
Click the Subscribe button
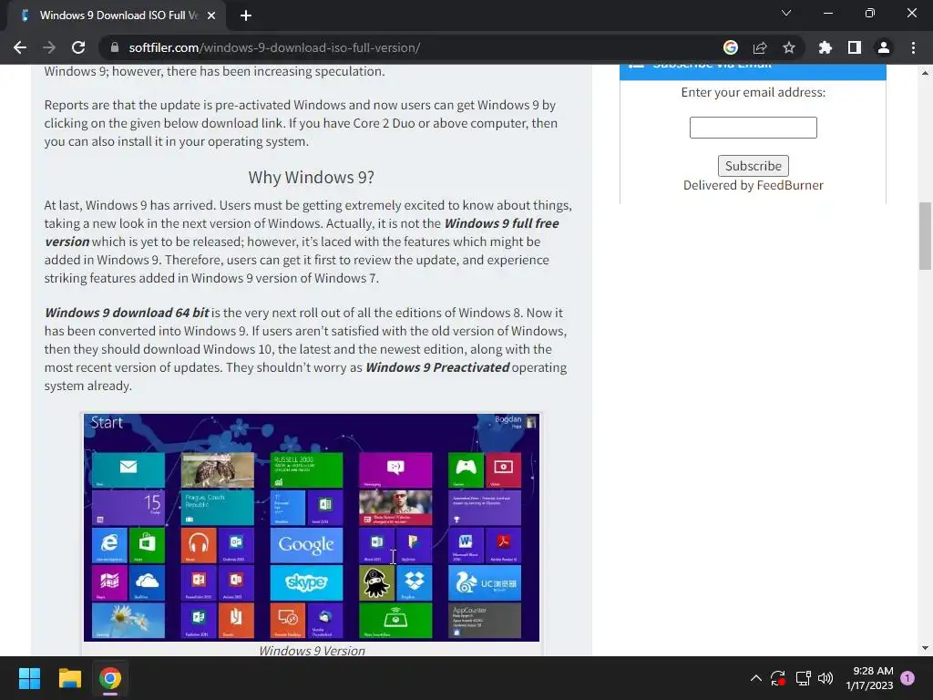753,166
